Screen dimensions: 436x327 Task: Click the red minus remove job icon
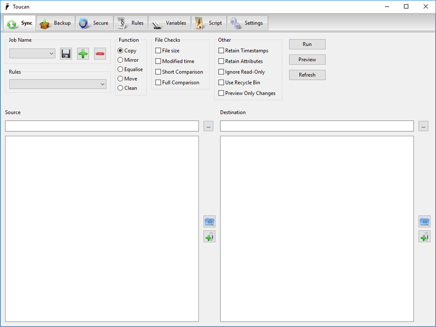tap(100, 53)
